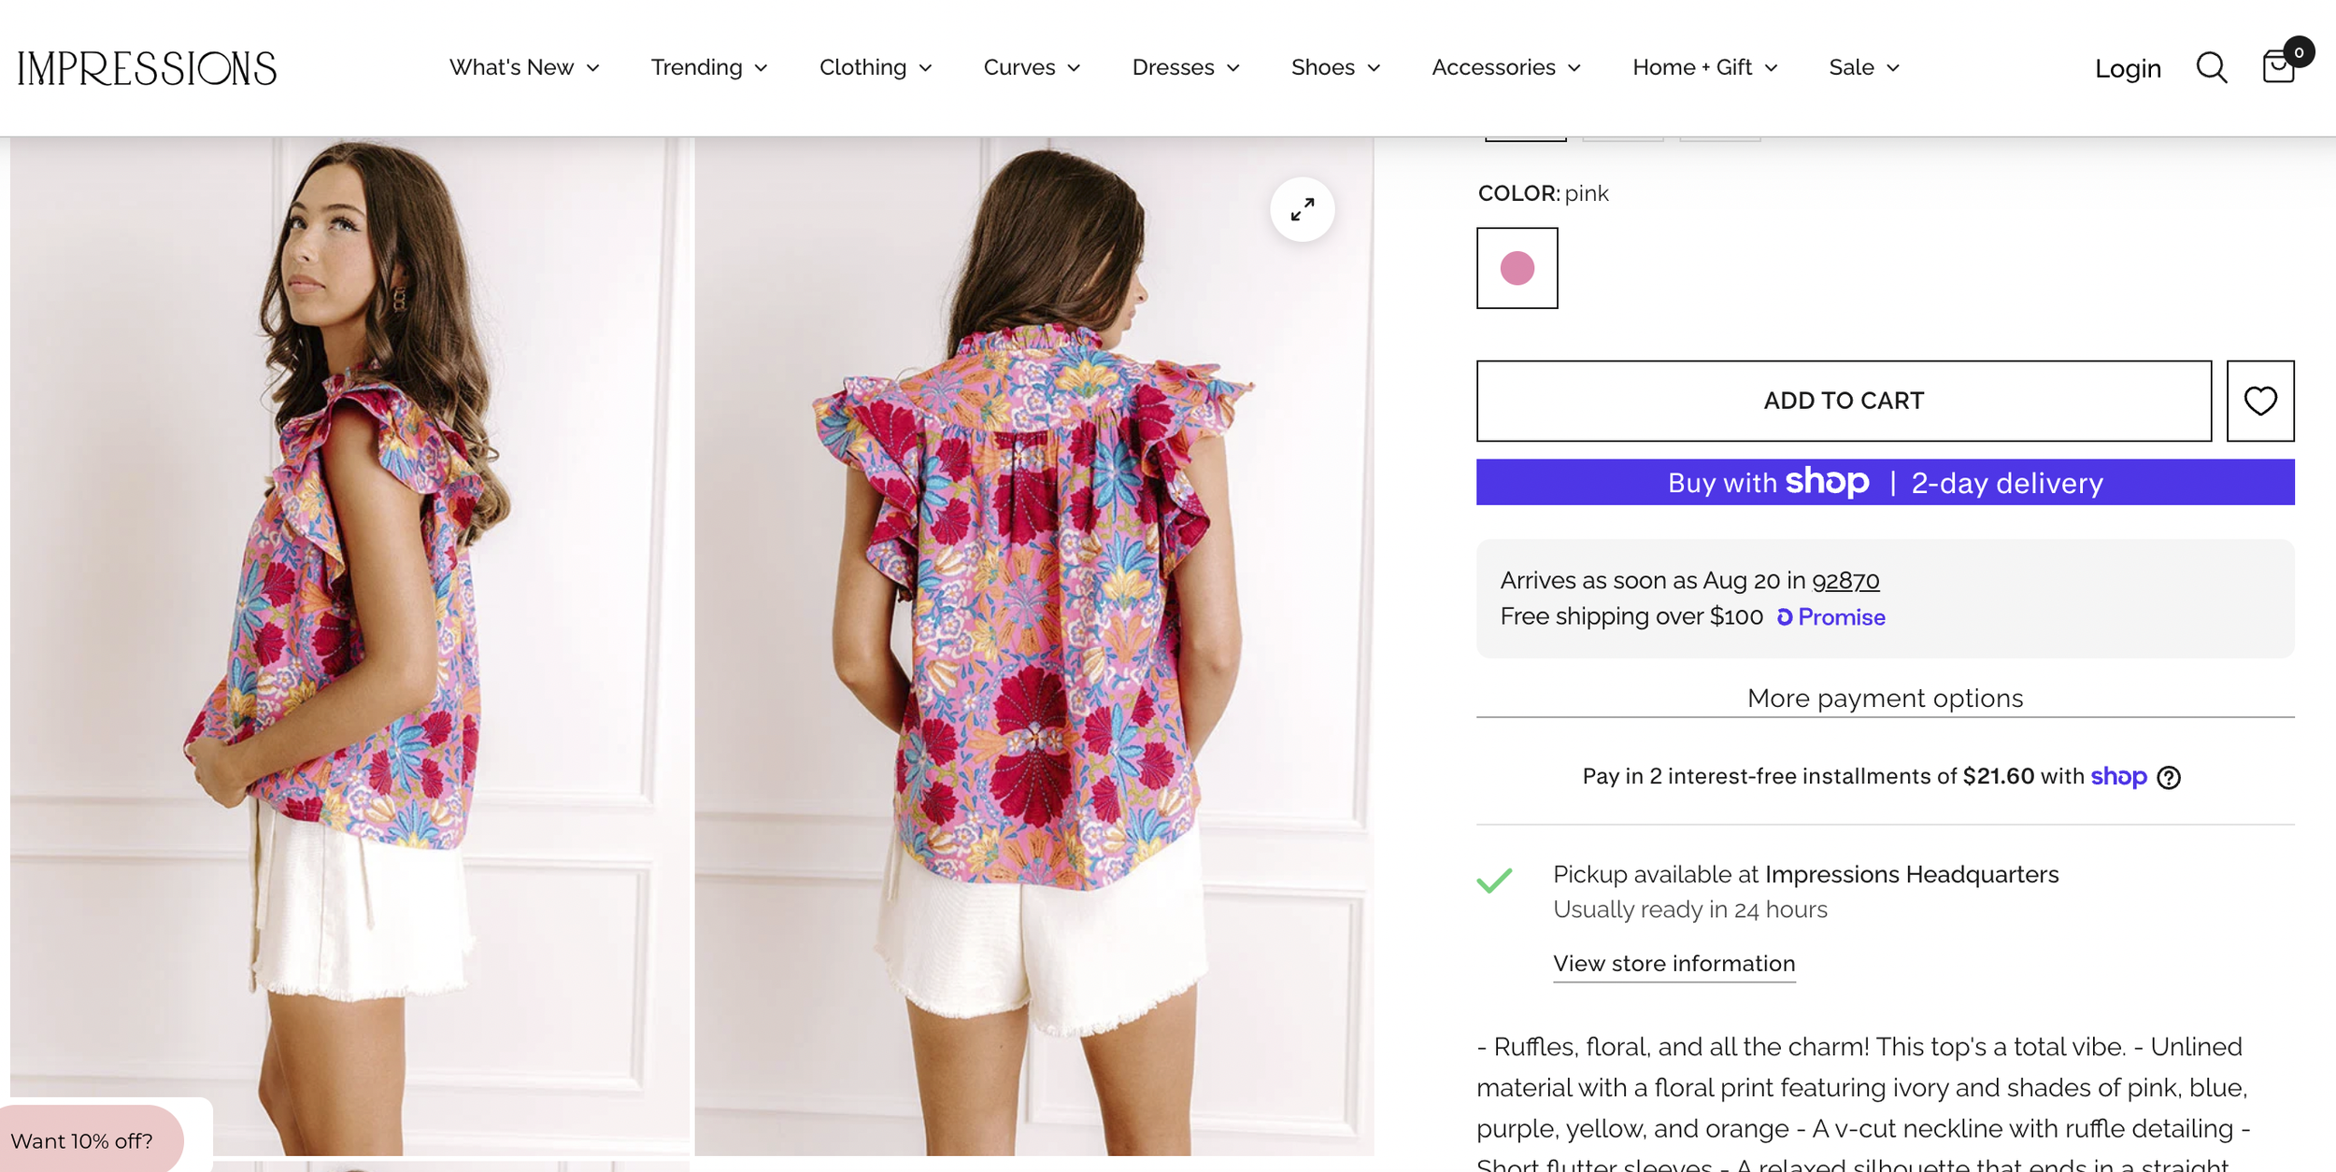Click the Shop Promise badge

(x=1830, y=617)
